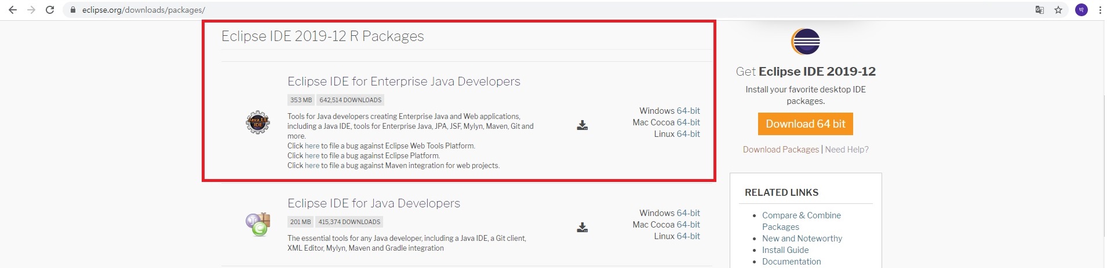Open Chrome's three-dot menu

pyautogui.click(x=1099, y=10)
